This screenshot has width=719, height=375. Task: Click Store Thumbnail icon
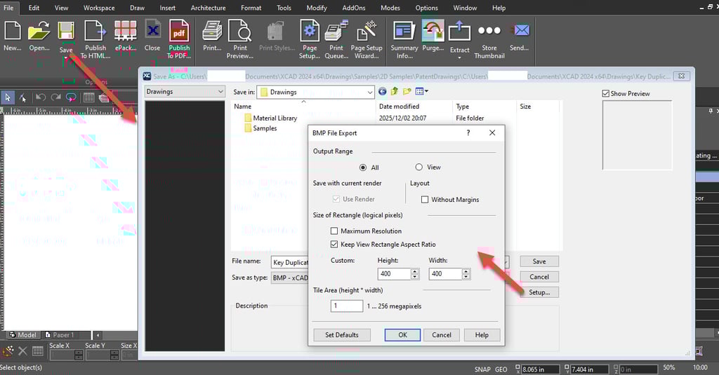coord(489,31)
